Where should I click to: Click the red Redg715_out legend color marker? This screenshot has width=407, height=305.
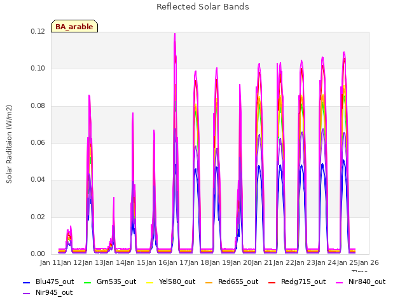point(272,282)
